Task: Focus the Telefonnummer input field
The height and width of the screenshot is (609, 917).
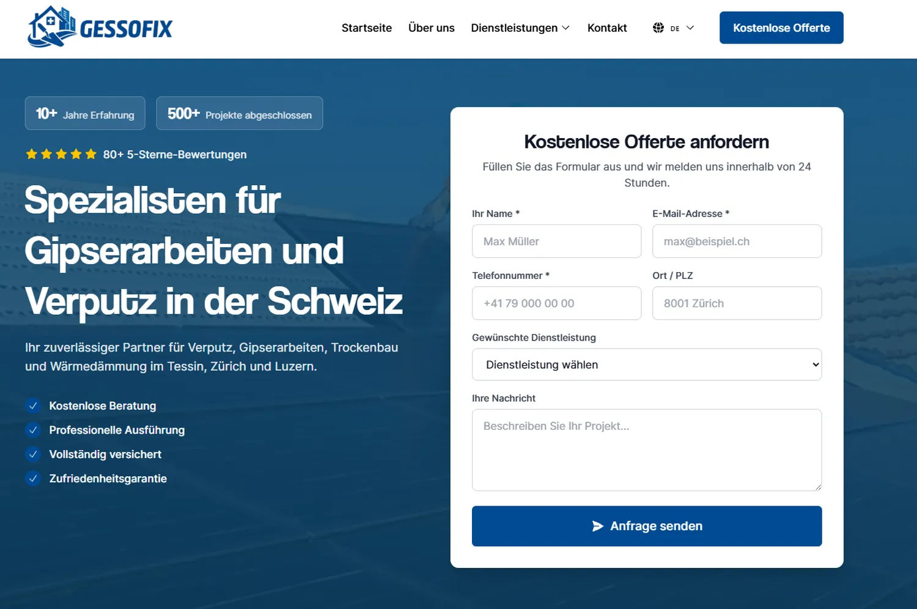Action: 556,303
